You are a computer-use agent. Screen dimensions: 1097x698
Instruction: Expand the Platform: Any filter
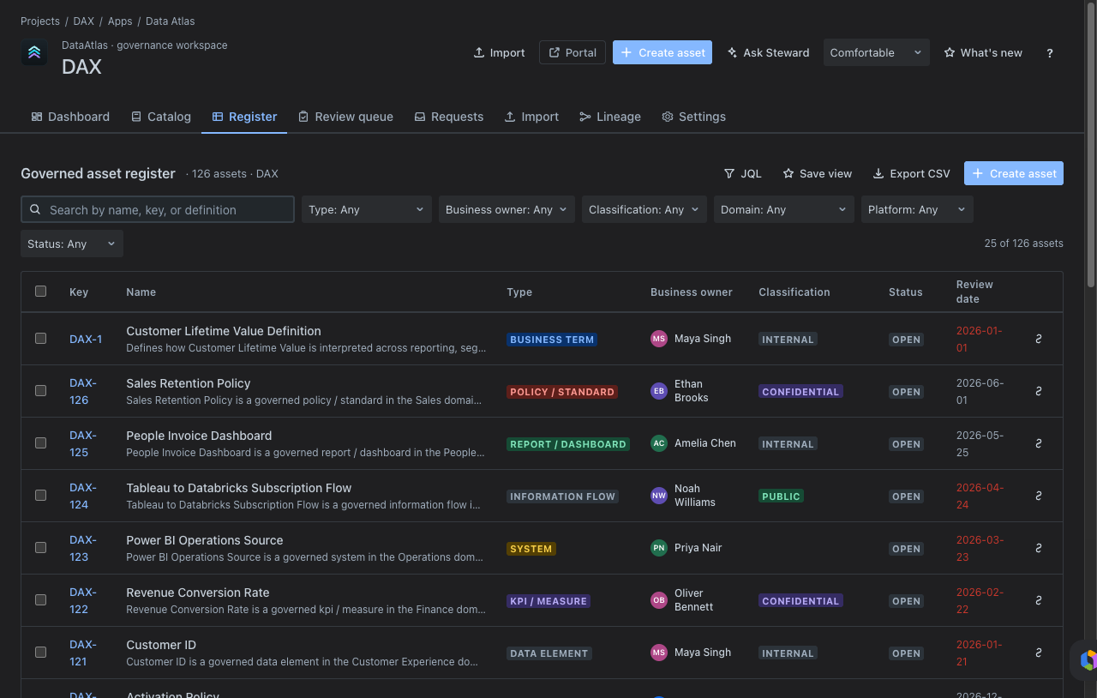pos(917,209)
